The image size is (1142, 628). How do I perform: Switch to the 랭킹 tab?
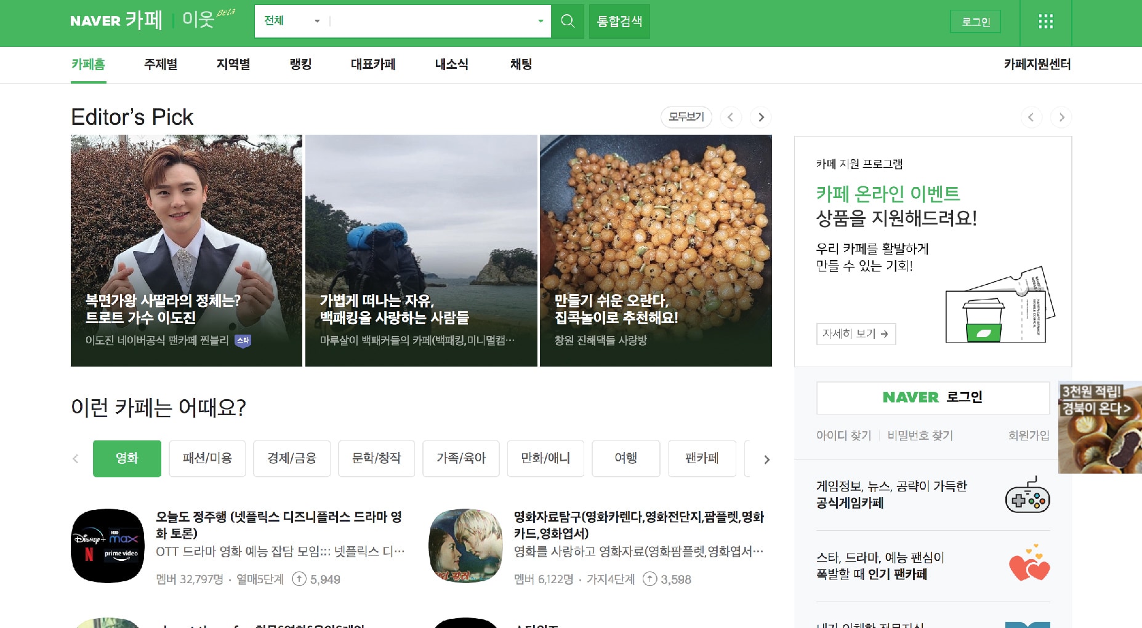[300, 64]
